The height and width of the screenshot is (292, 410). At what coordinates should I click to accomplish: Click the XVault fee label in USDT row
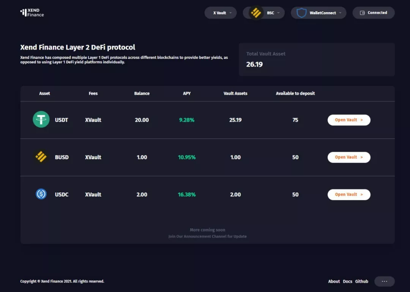pyautogui.click(x=93, y=120)
